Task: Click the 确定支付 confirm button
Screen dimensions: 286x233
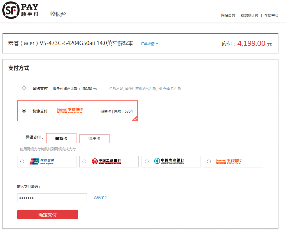Action: click(x=48, y=215)
